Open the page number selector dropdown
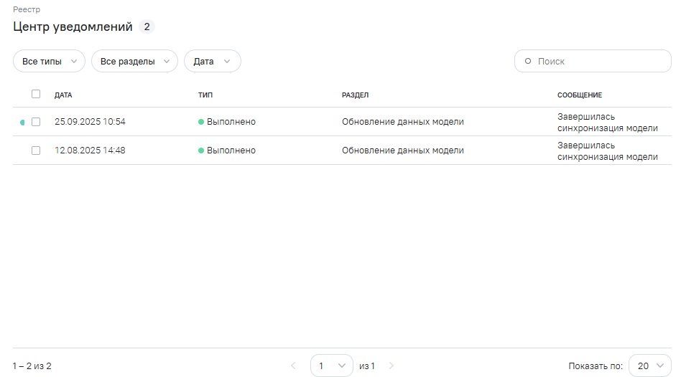 [331, 366]
